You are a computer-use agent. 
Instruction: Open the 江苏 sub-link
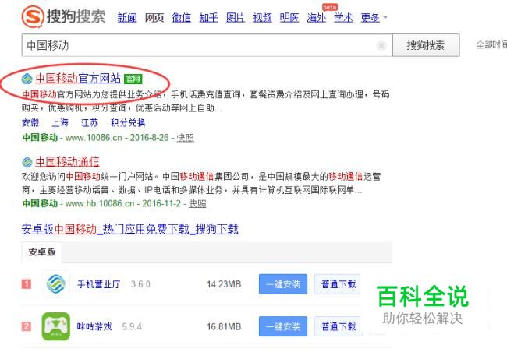90,123
